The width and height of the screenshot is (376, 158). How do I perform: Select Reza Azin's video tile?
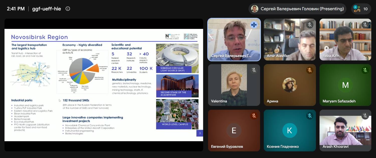pyautogui.click(x=345, y=39)
